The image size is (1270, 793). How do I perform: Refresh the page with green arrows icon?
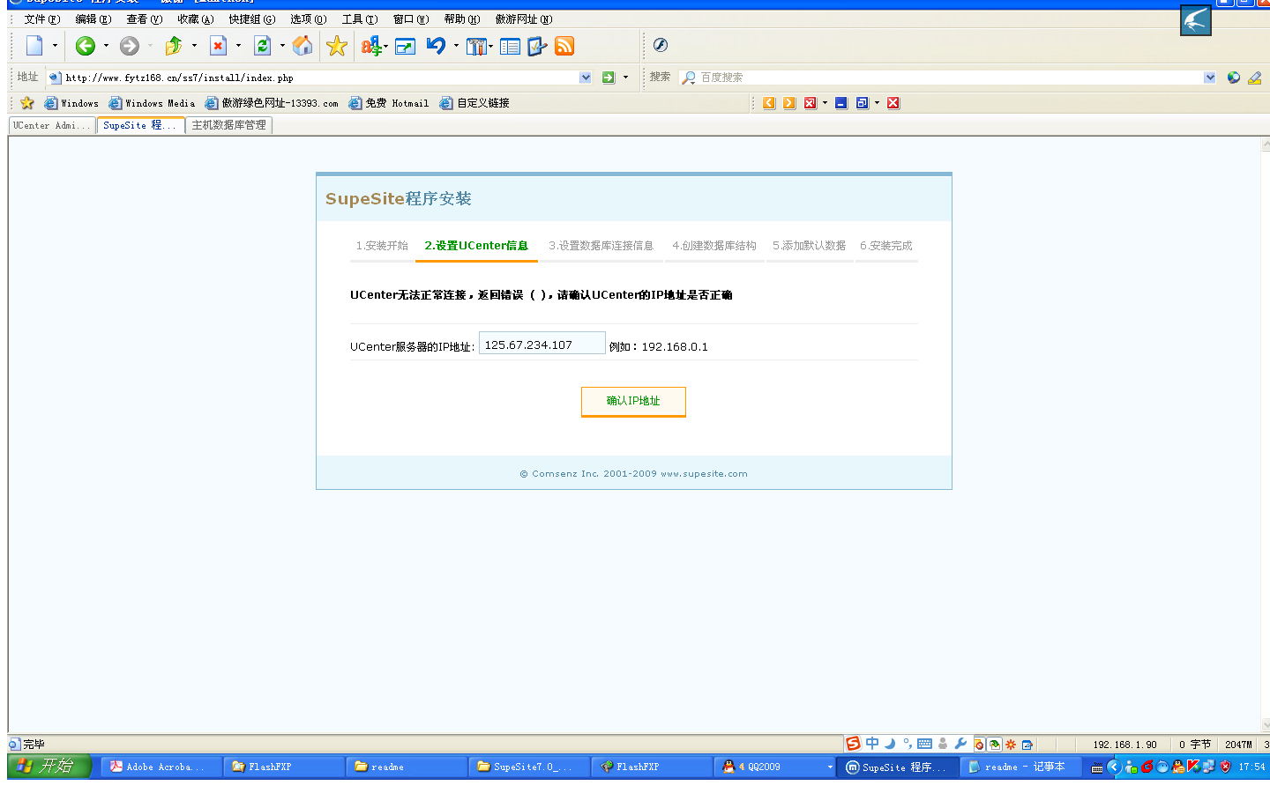point(263,46)
